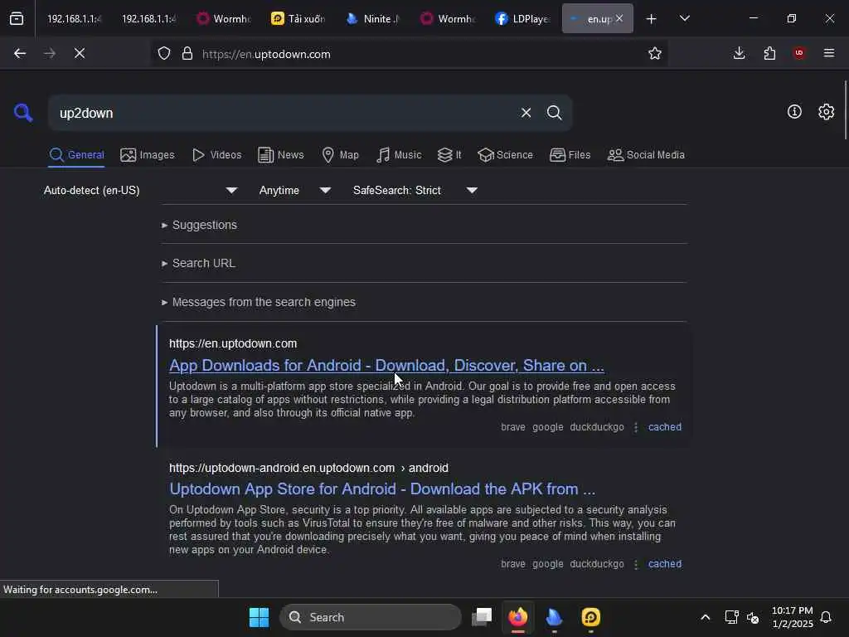Submit search with magnifier button
The width and height of the screenshot is (849, 637).
coord(554,113)
